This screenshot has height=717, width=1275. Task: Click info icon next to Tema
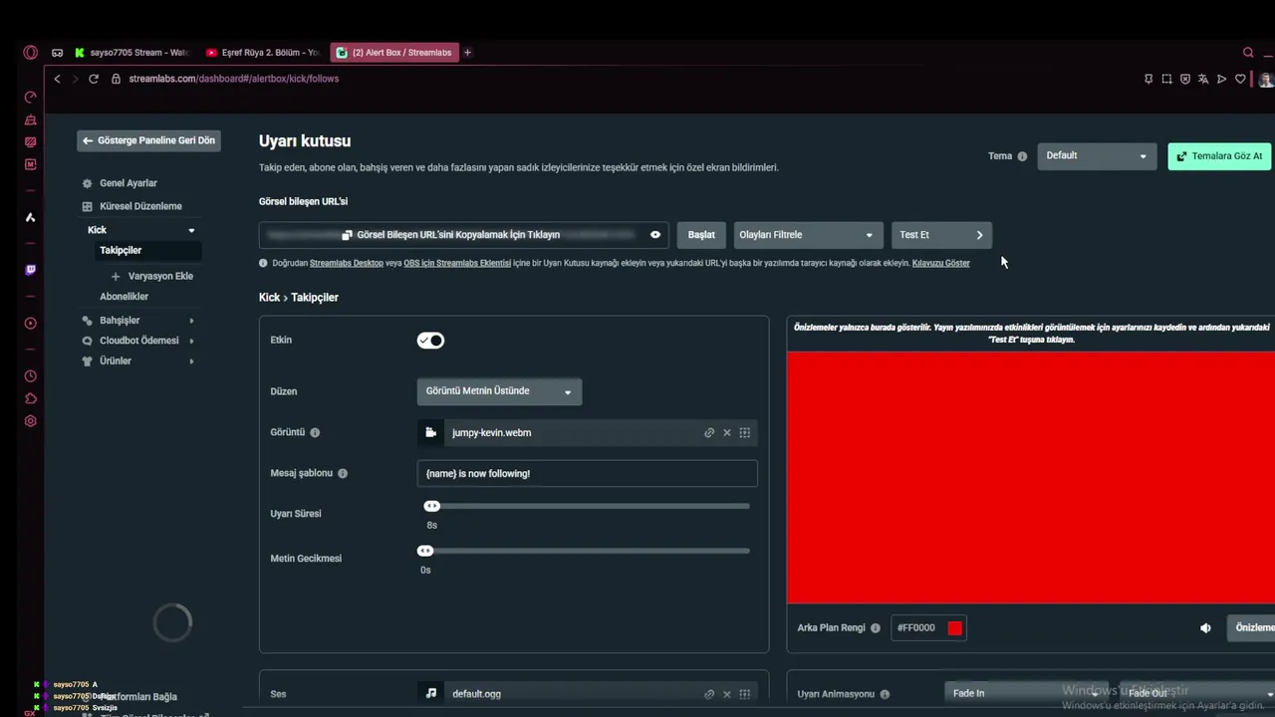point(1022,156)
